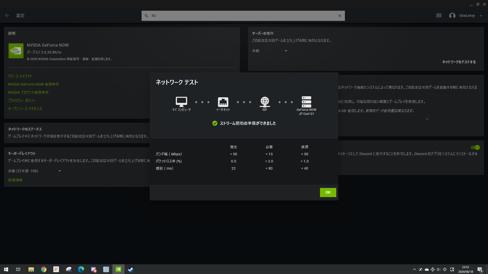
Task: Clear search text with the X icon
Action: [340, 15]
